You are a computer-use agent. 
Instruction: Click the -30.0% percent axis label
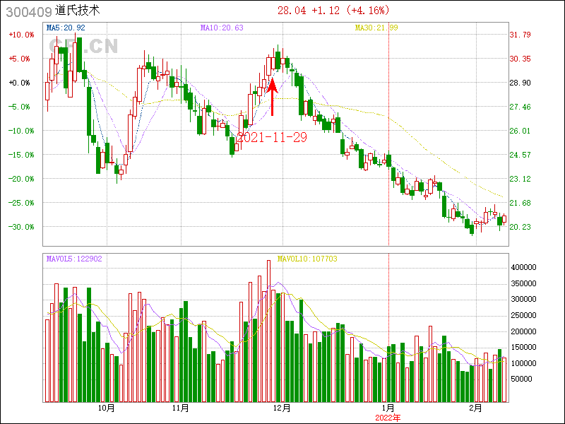click(21, 227)
